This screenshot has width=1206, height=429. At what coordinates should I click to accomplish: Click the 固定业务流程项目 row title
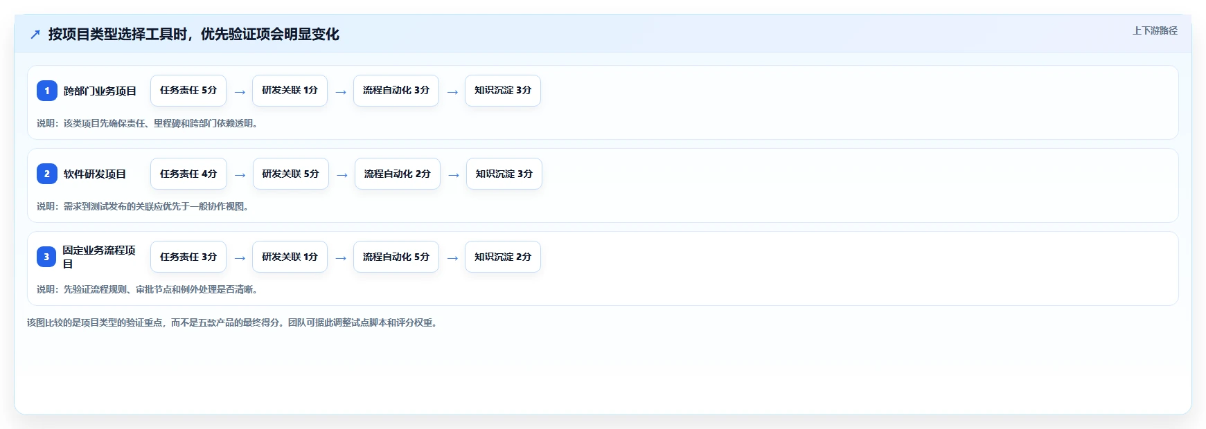pyautogui.click(x=99, y=257)
